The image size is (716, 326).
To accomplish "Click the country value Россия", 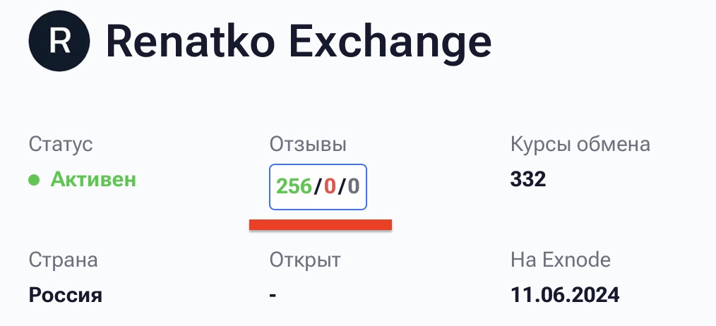I will tap(66, 294).
